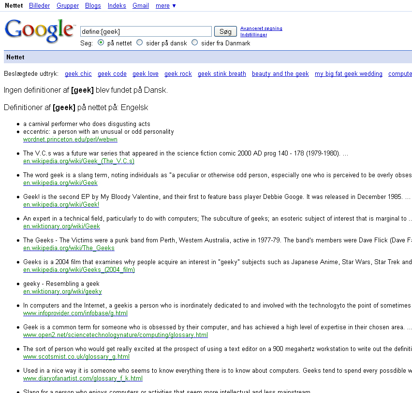This screenshot has height=393, width=412.
Task: Open en.wikipedia.org/wiki/The_Geeks link
Action: (x=69, y=248)
